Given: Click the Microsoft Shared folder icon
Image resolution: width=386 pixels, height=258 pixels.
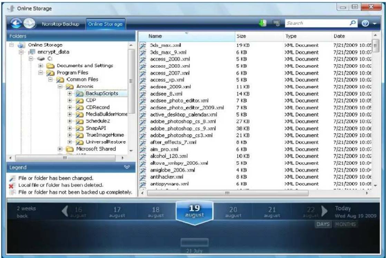Looking at the screenshot, I should (70, 149).
